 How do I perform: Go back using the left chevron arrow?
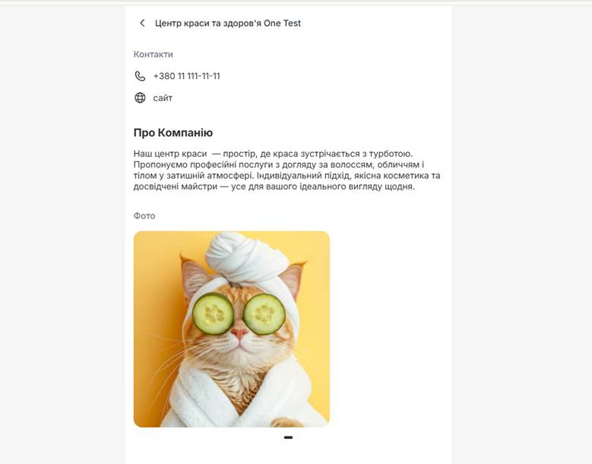click(x=142, y=23)
